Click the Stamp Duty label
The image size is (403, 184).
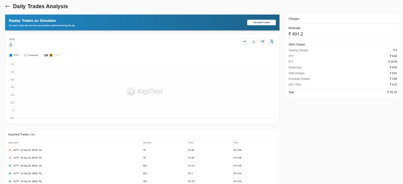click(x=295, y=67)
